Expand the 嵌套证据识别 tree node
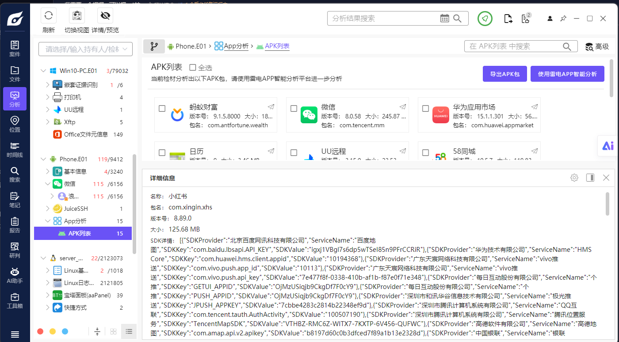Image resolution: width=619 pixels, height=342 pixels. coord(48,85)
